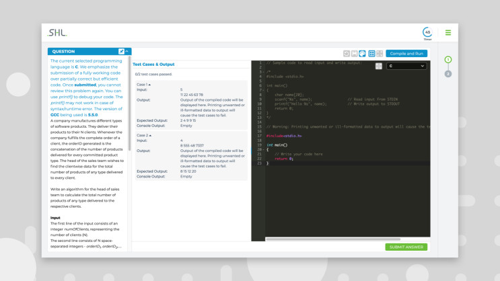Click the Test Cases & Output heading

[x=153, y=65]
